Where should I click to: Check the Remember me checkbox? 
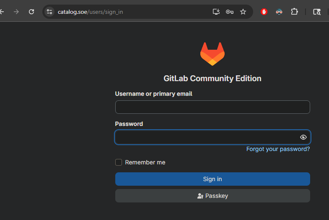pyautogui.click(x=119, y=162)
